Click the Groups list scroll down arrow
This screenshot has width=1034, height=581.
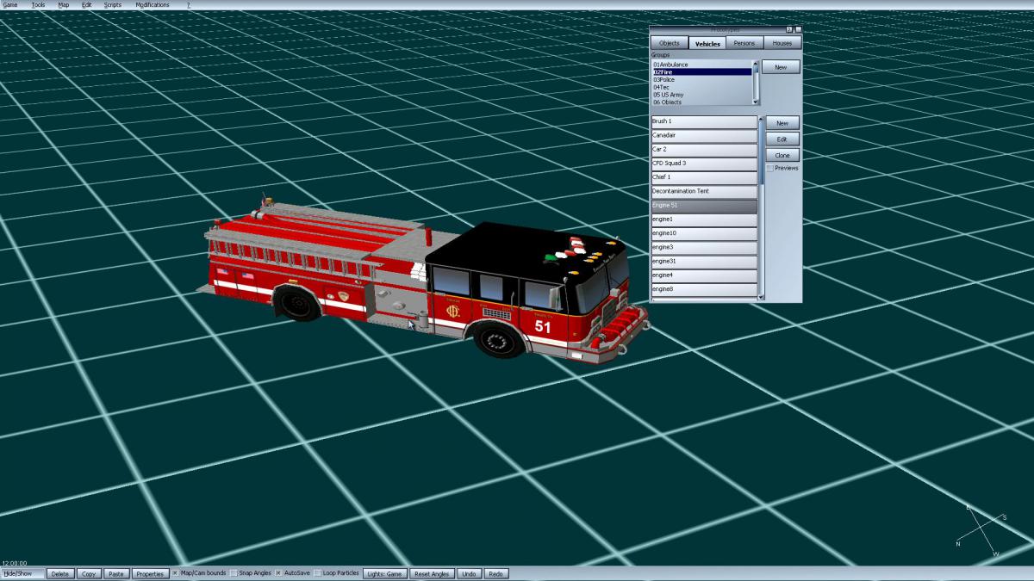click(x=756, y=102)
